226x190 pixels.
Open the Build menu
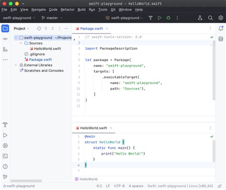coord(82,10)
